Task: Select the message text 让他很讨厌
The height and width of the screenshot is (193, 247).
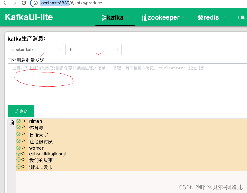Action: pyautogui.click(x=41, y=142)
